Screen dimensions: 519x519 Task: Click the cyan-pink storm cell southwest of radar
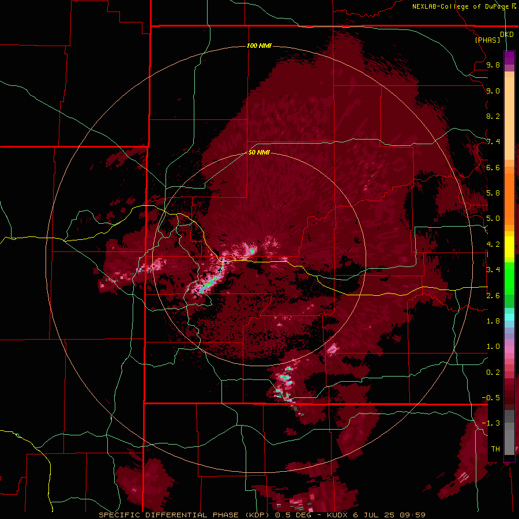click(209, 283)
